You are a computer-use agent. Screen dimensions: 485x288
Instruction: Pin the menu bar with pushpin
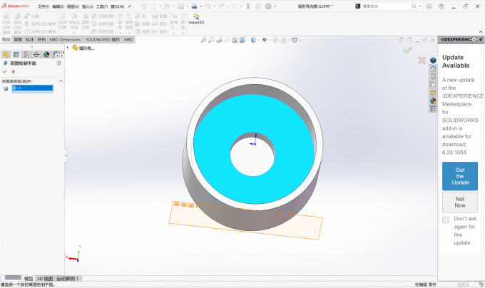tap(129, 6)
